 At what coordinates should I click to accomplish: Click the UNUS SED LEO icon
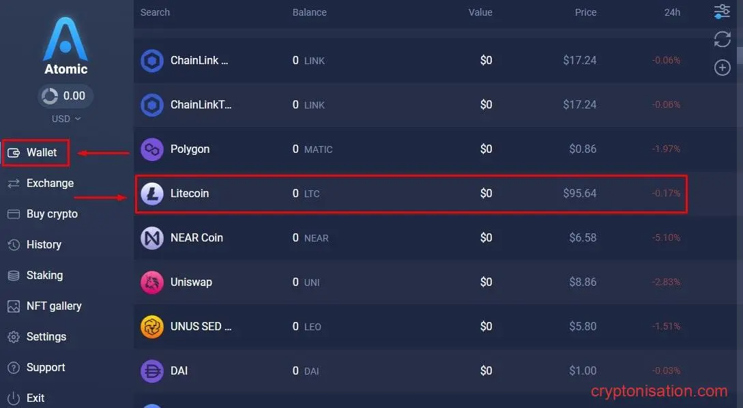[x=152, y=327]
